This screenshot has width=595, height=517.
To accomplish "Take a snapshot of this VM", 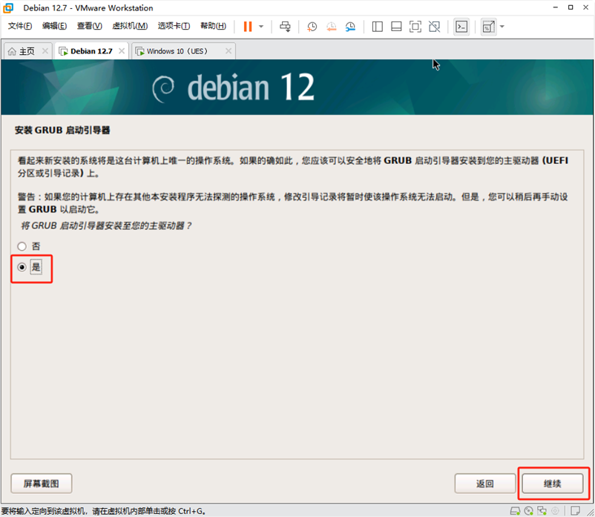I will 312,27.
